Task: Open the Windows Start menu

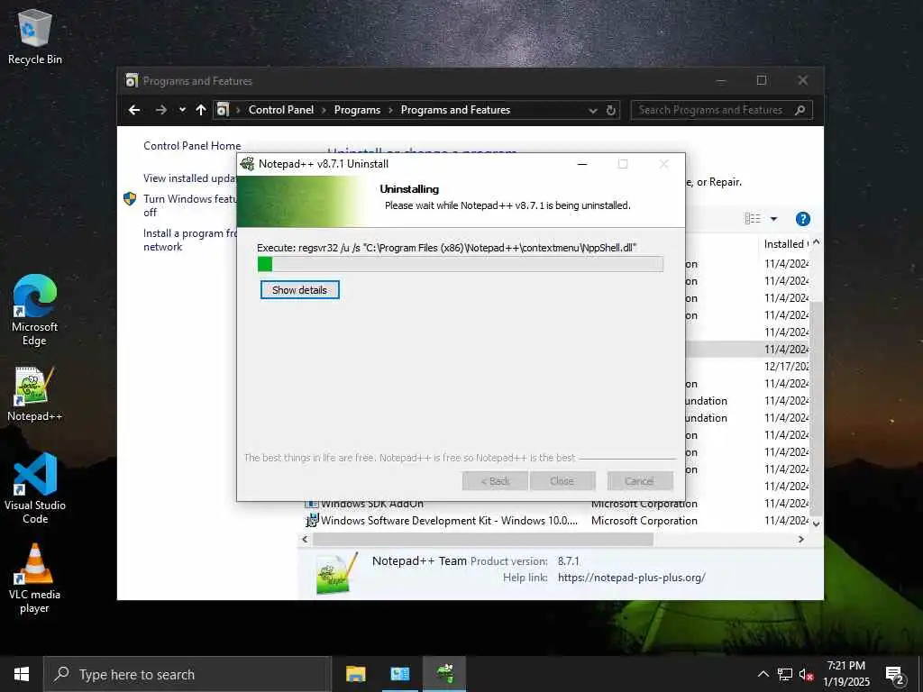Action: pyautogui.click(x=22, y=674)
